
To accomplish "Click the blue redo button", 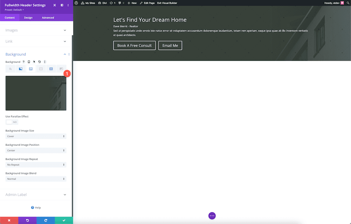I will coord(46,220).
